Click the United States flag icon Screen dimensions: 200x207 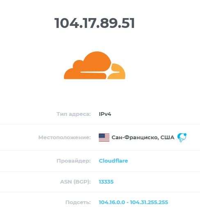[x=104, y=138]
